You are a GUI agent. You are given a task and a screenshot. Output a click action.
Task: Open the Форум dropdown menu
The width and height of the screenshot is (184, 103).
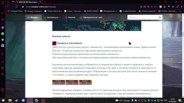33,17
